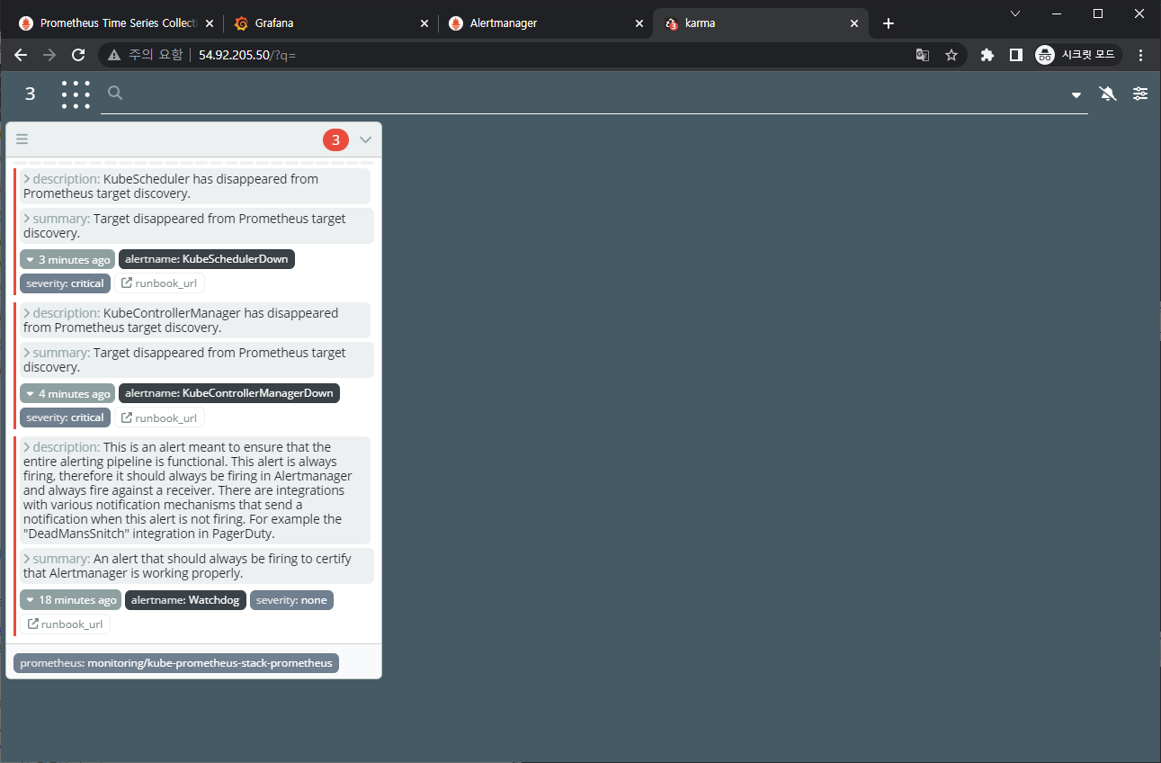Screen dimensions: 1161x763
Task: Click the red alert count badge
Action: (335, 139)
